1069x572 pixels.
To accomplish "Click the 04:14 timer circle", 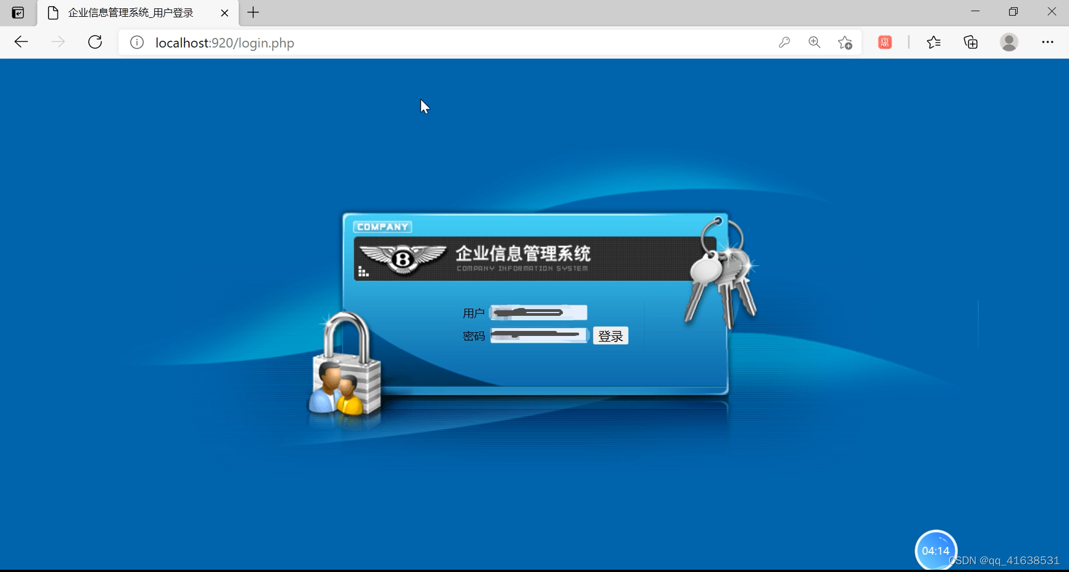I will (936, 550).
